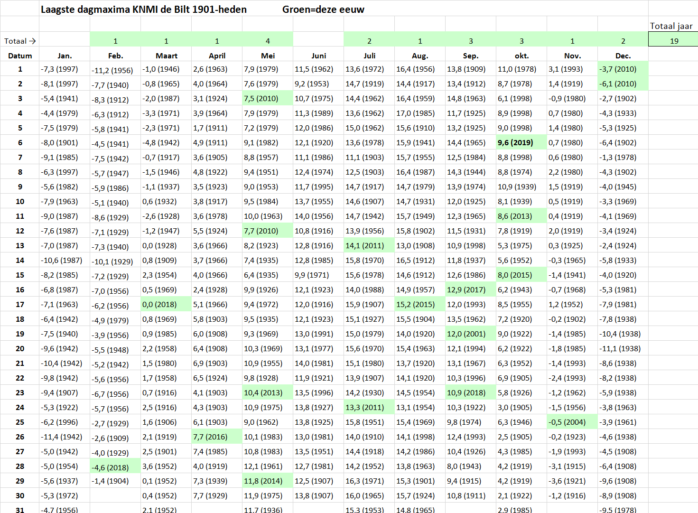Click the March cell '-4,8 (1942)'
The width and height of the screenshot is (698, 513).
(x=166, y=142)
